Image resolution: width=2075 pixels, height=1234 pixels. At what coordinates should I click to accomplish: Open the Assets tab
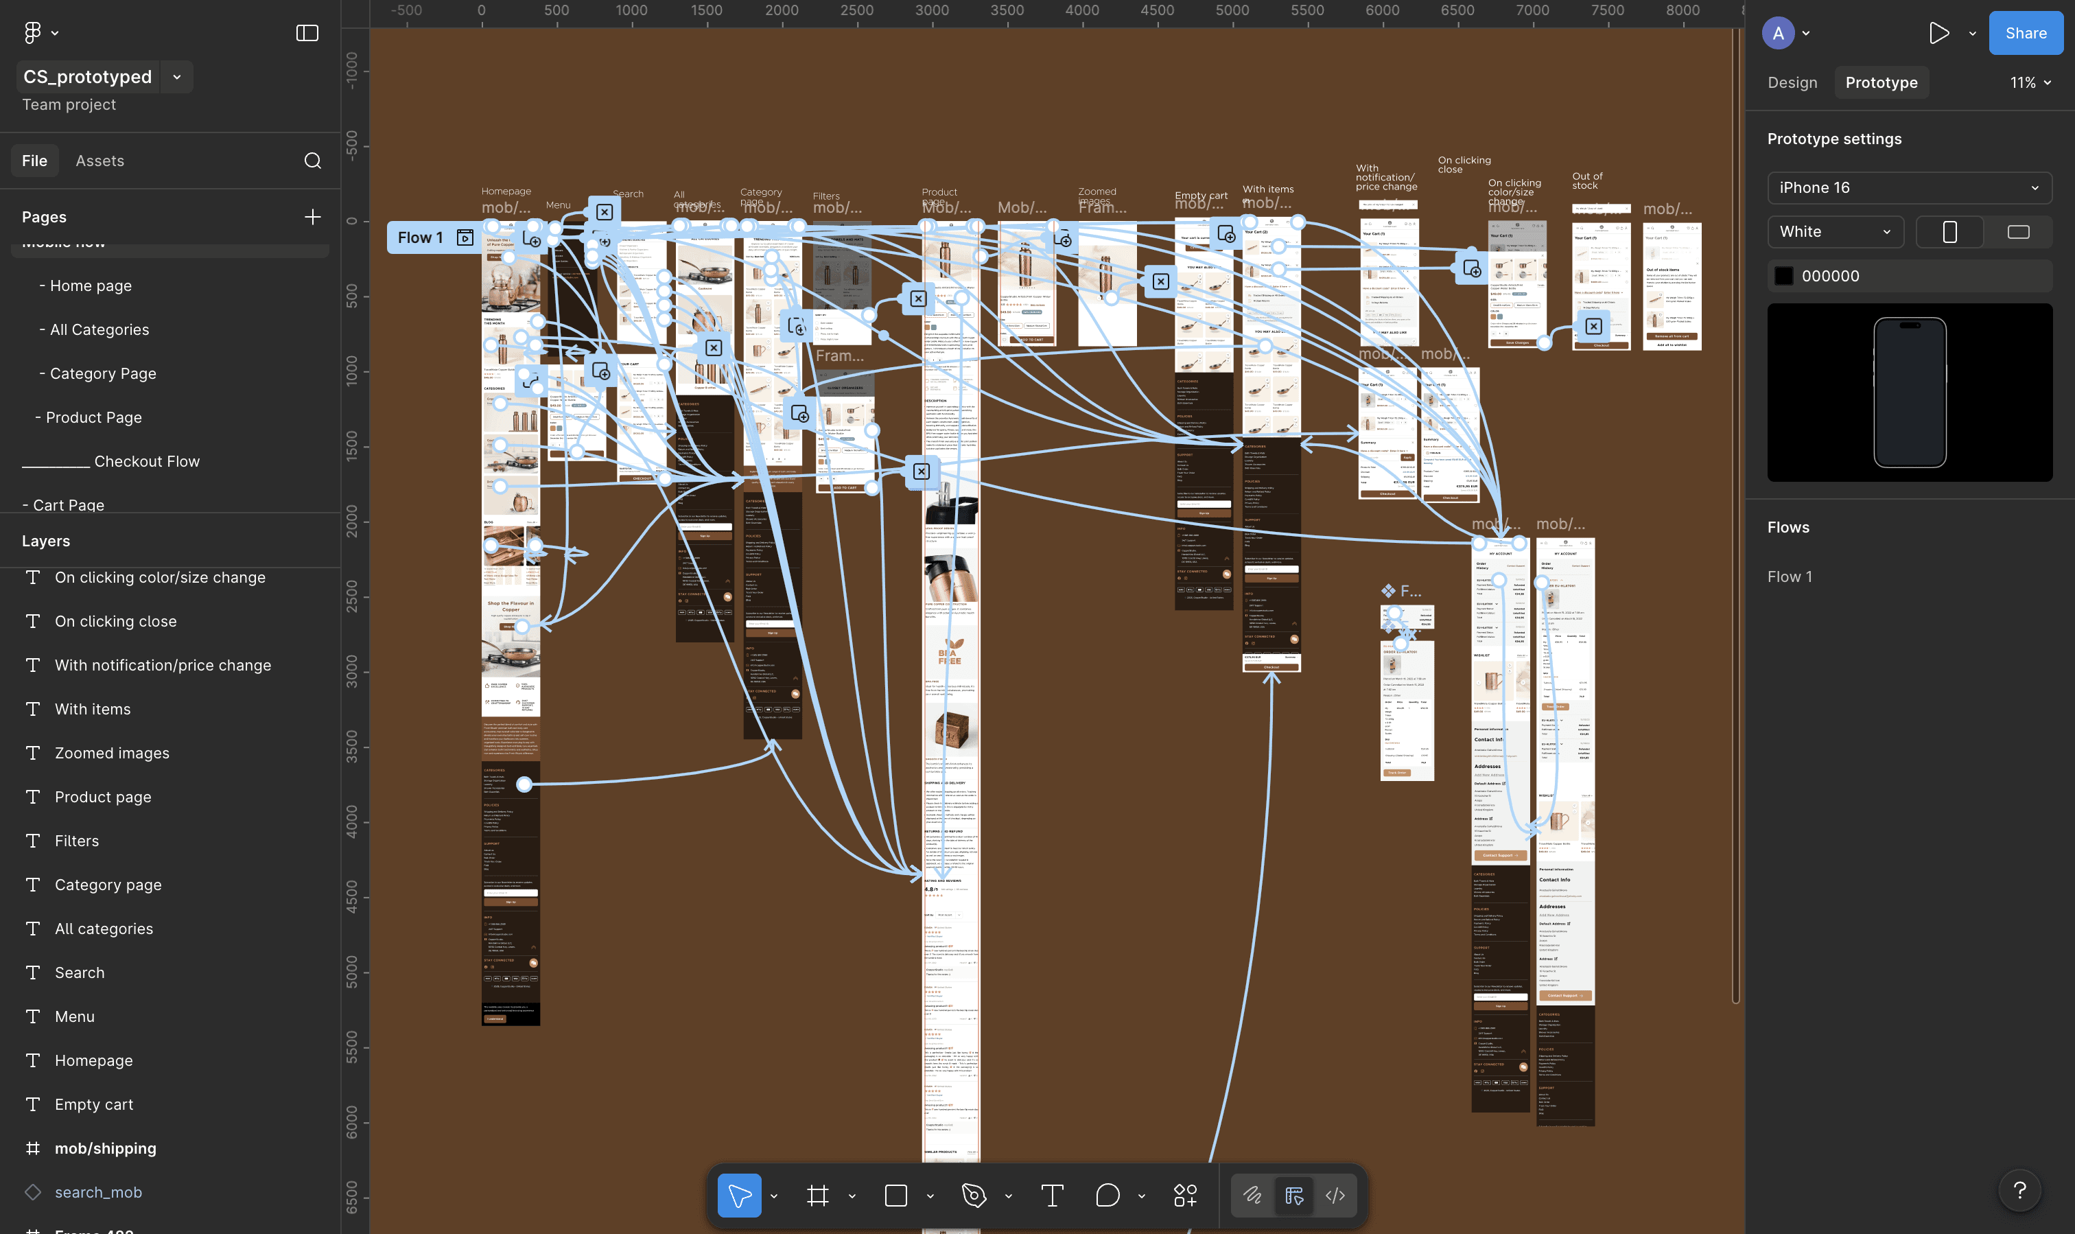(99, 161)
